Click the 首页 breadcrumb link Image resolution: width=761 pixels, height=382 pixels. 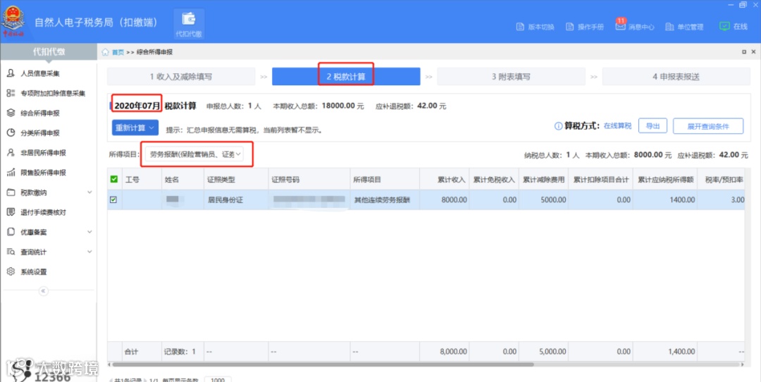click(118, 52)
